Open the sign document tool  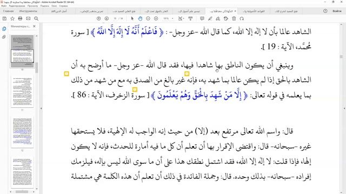pyautogui.click(x=218, y=19)
